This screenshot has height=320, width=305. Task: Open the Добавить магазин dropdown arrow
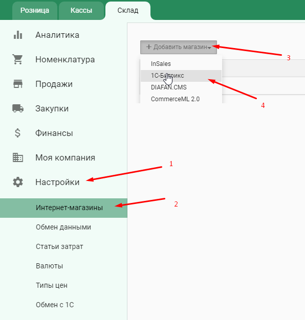tap(209, 48)
